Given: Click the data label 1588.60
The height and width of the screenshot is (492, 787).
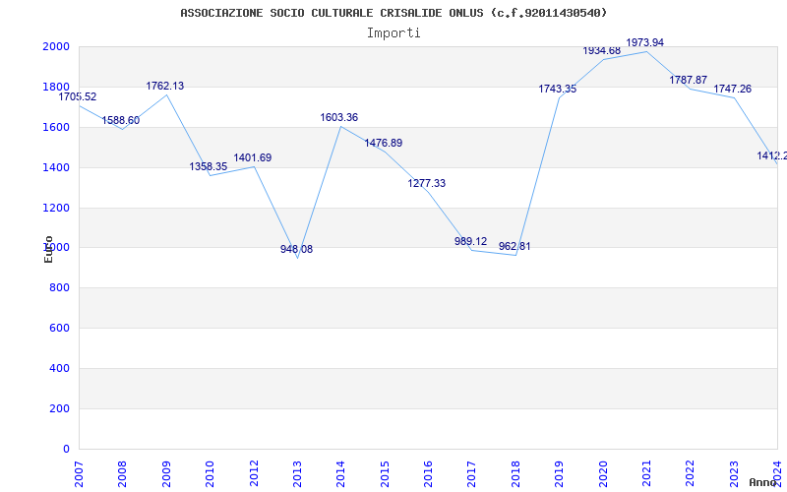Looking at the screenshot, I should pyautogui.click(x=121, y=120).
